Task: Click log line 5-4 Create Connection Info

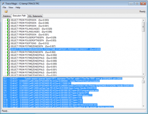Action: point(68,86)
